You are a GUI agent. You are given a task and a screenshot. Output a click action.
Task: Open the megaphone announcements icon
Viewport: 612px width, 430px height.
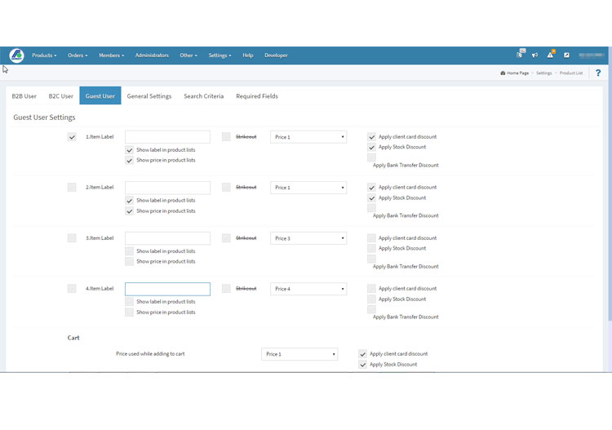[x=534, y=55]
